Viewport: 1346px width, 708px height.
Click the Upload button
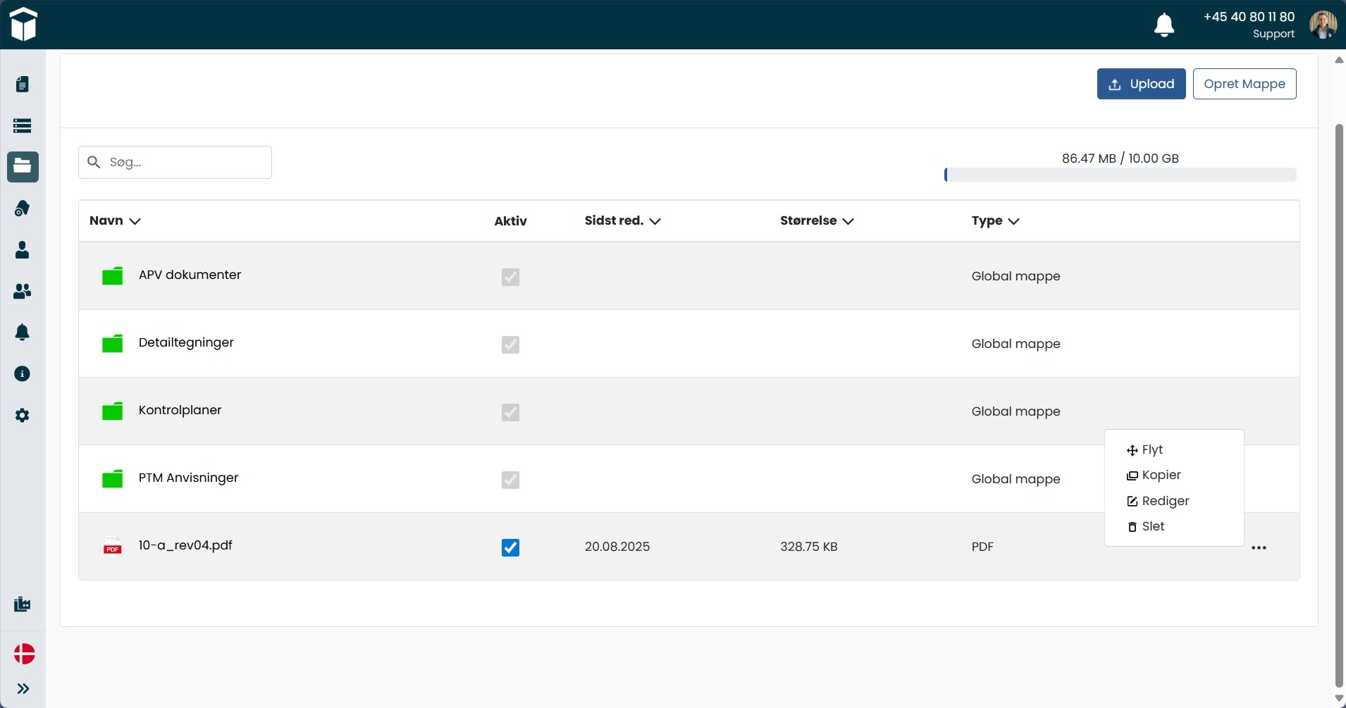pyautogui.click(x=1141, y=84)
